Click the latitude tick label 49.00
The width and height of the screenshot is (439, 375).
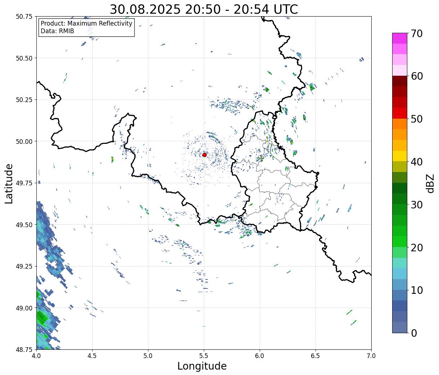(24, 308)
